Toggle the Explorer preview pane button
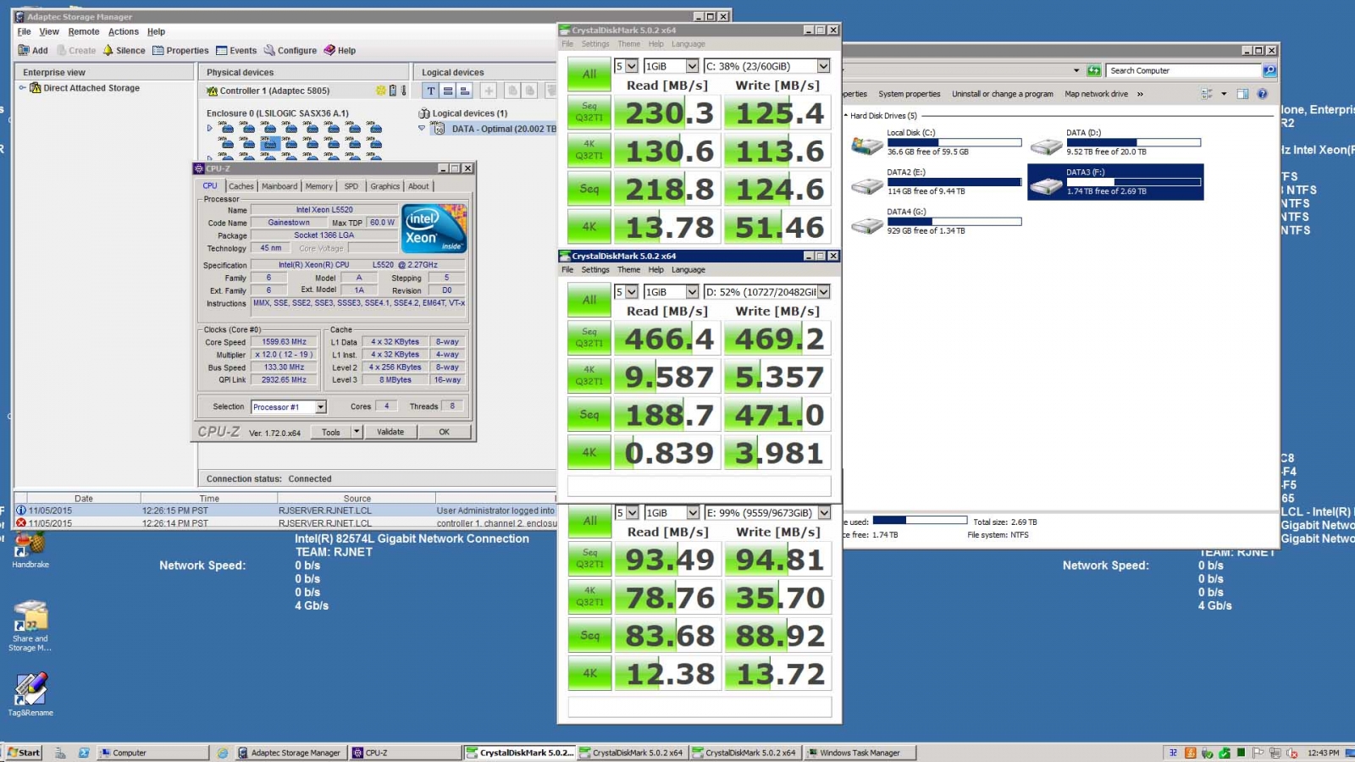This screenshot has width=1355, height=762. [x=1242, y=94]
